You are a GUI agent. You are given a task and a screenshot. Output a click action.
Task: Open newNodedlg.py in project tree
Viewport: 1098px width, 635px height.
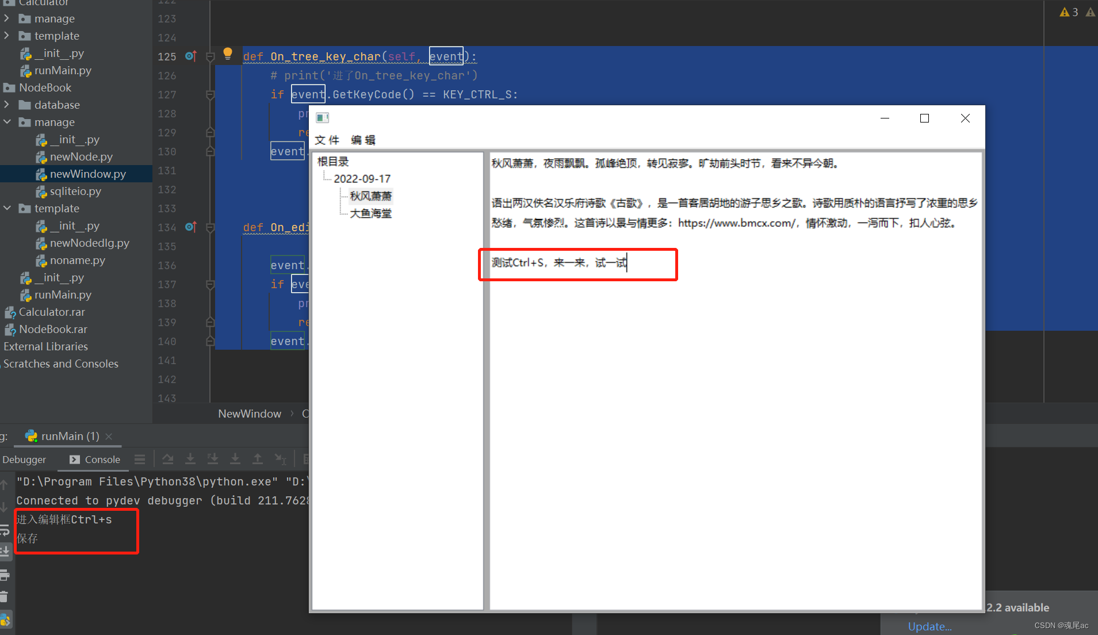[90, 243]
